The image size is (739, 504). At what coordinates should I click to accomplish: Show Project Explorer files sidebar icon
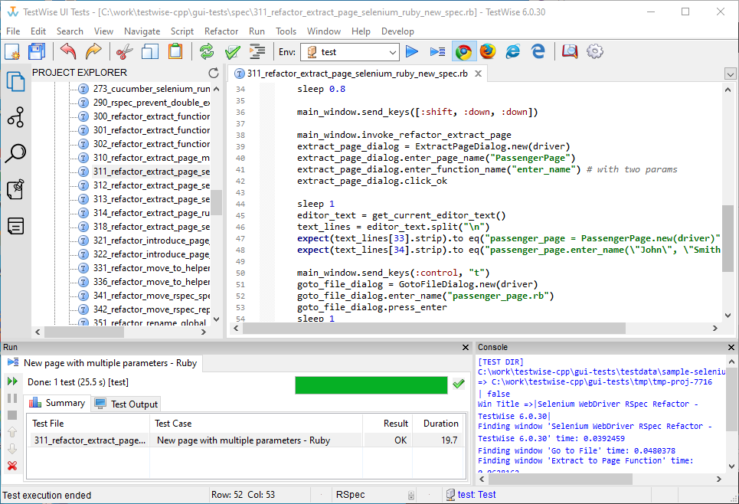coord(15,81)
